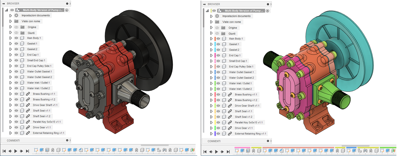
Task: Play the timeline below the red pump model
Action: (15, 151)
